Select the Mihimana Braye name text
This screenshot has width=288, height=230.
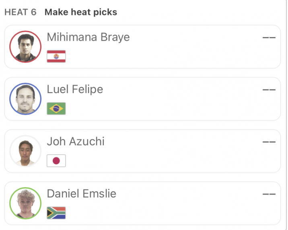click(x=88, y=37)
